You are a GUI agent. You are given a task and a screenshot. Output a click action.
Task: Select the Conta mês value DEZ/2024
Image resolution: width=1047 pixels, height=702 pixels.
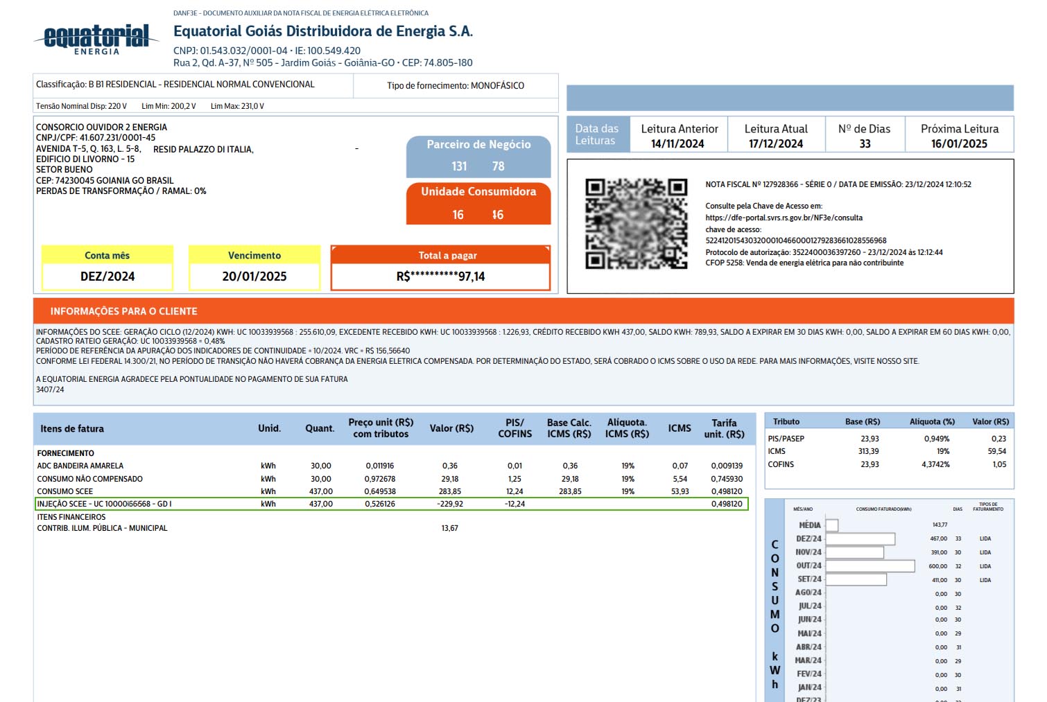(107, 277)
